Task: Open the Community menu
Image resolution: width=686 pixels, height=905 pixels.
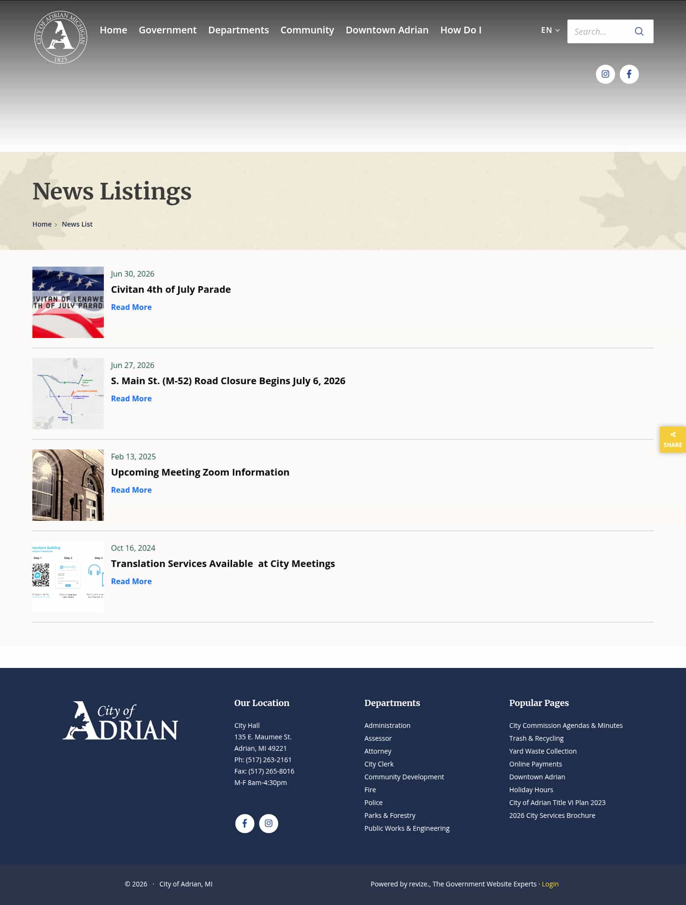Action: pos(307,30)
